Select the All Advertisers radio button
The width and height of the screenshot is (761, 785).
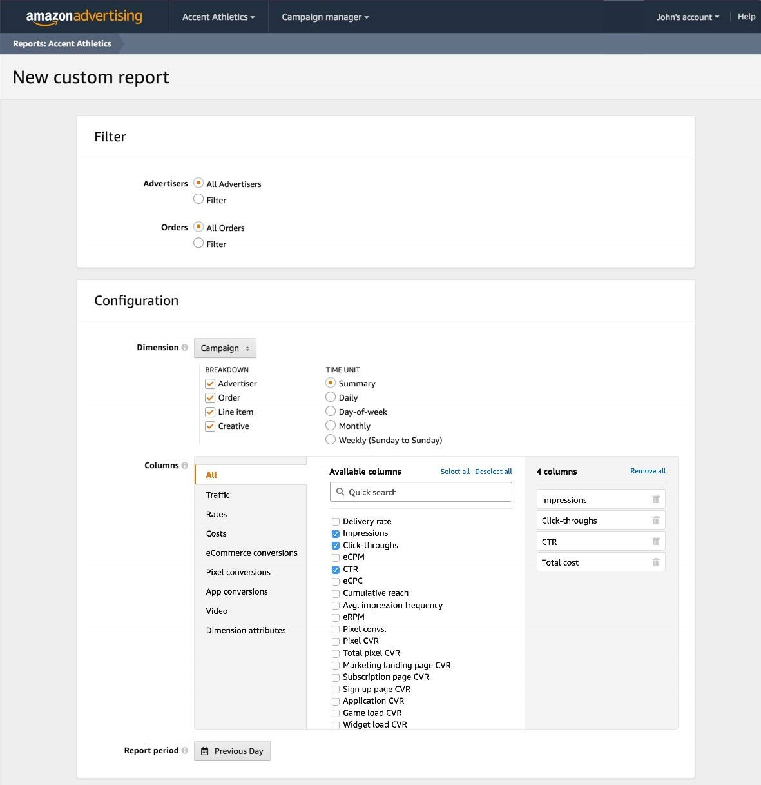pyautogui.click(x=198, y=183)
